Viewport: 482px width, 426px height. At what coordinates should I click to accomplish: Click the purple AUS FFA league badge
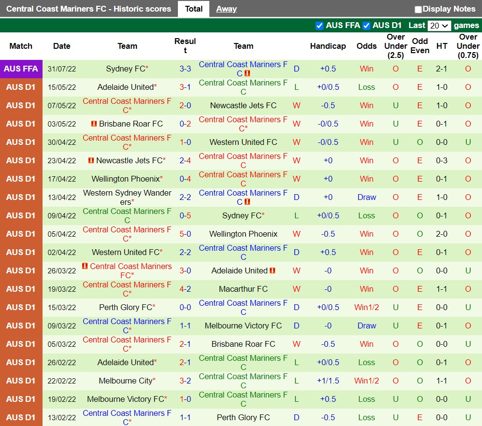click(21, 69)
